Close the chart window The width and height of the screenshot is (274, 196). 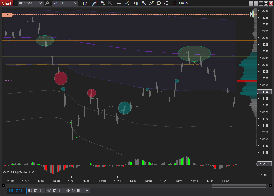tap(271, 3)
